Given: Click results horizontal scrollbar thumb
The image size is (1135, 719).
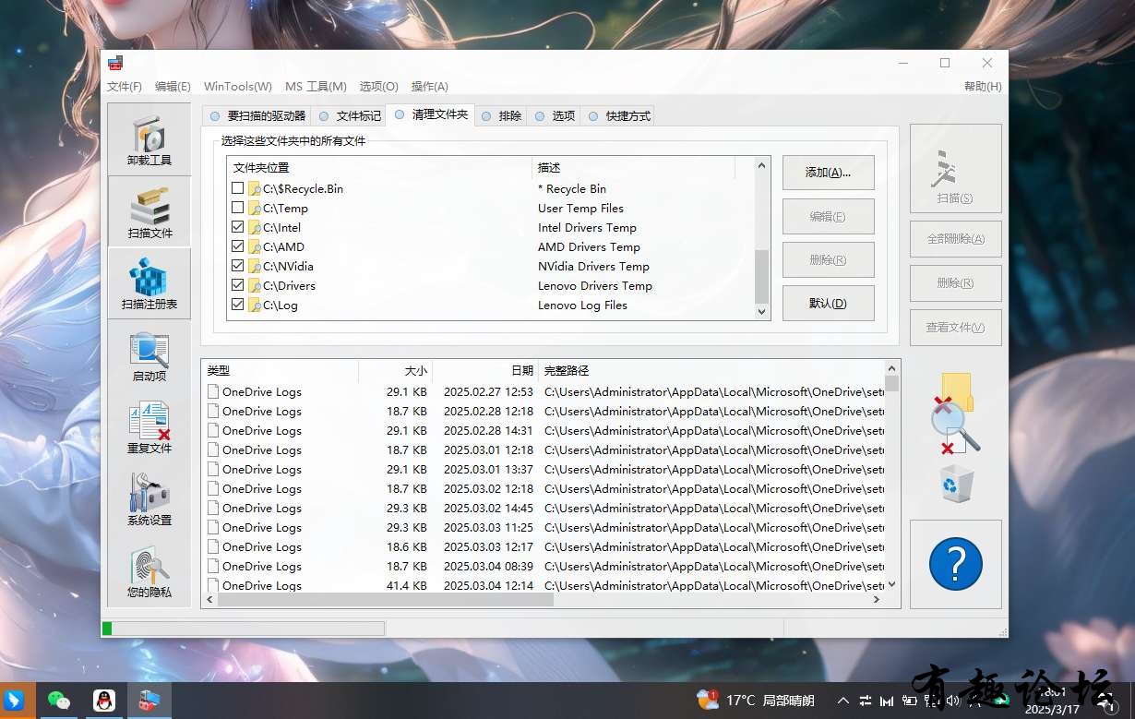Looking at the screenshot, I should (385, 600).
